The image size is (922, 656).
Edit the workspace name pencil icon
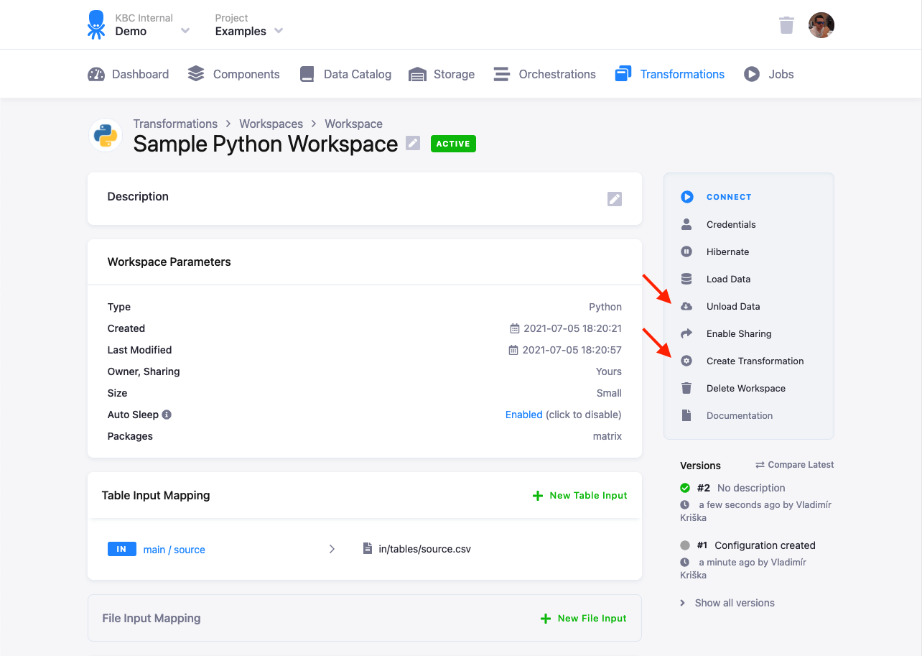[x=413, y=143]
